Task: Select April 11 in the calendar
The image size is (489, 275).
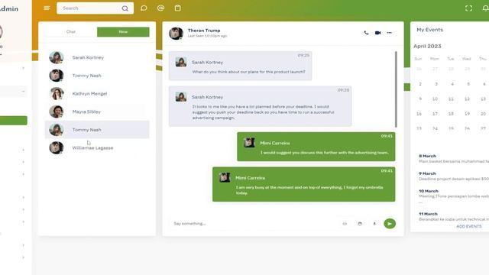Action: pyautogui.click(x=451, y=99)
